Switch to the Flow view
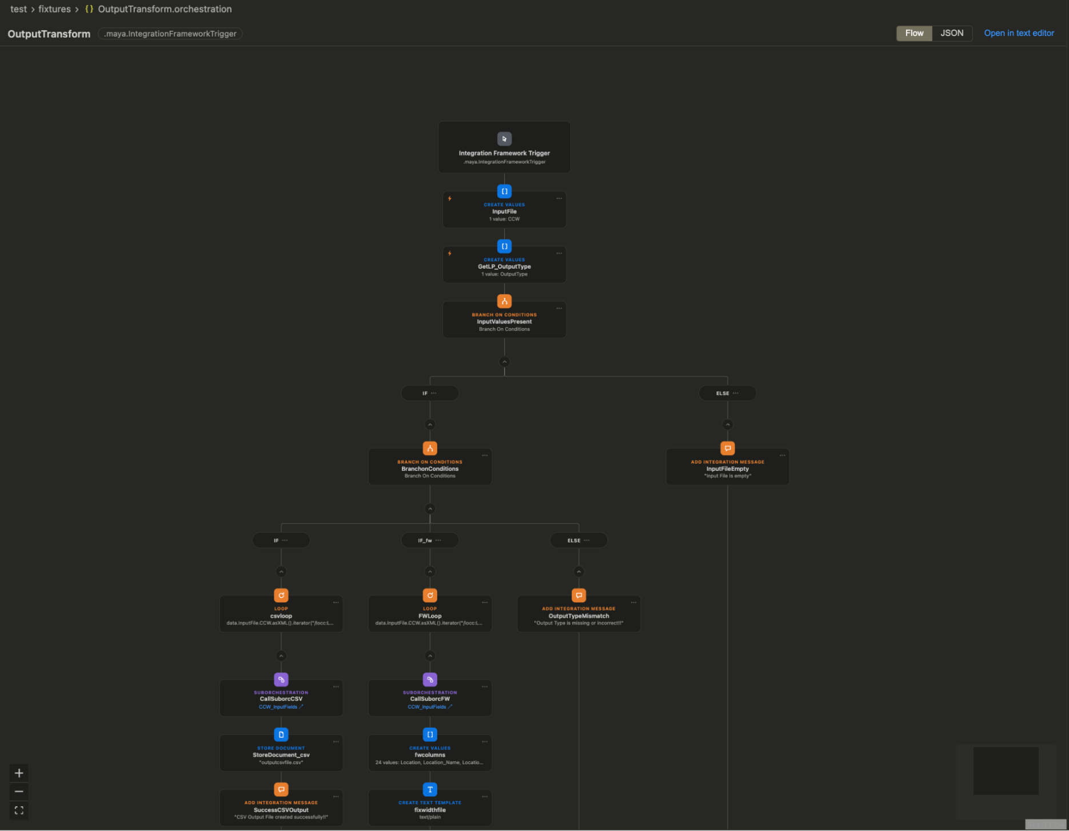Screen dimensions: 1069x831 pyautogui.click(x=914, y=33)
